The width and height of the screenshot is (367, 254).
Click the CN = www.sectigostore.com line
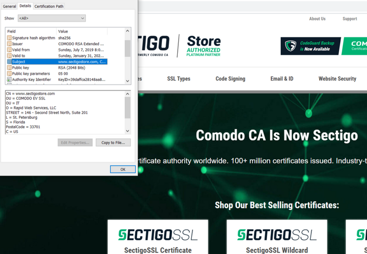30,94
